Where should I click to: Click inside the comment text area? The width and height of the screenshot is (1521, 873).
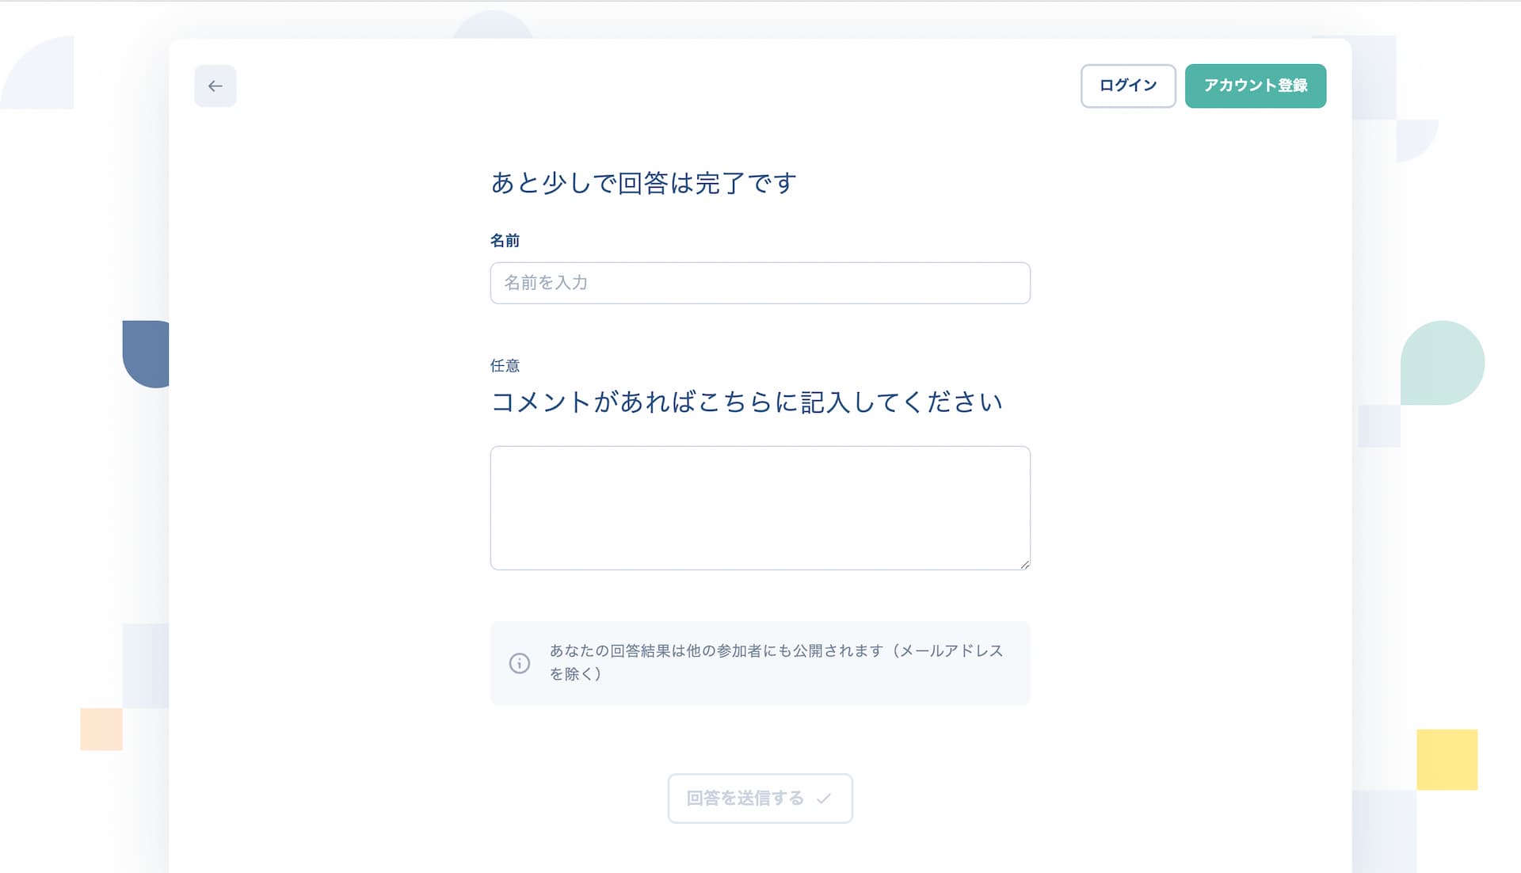pyautogui.click(x=760, y=508)
